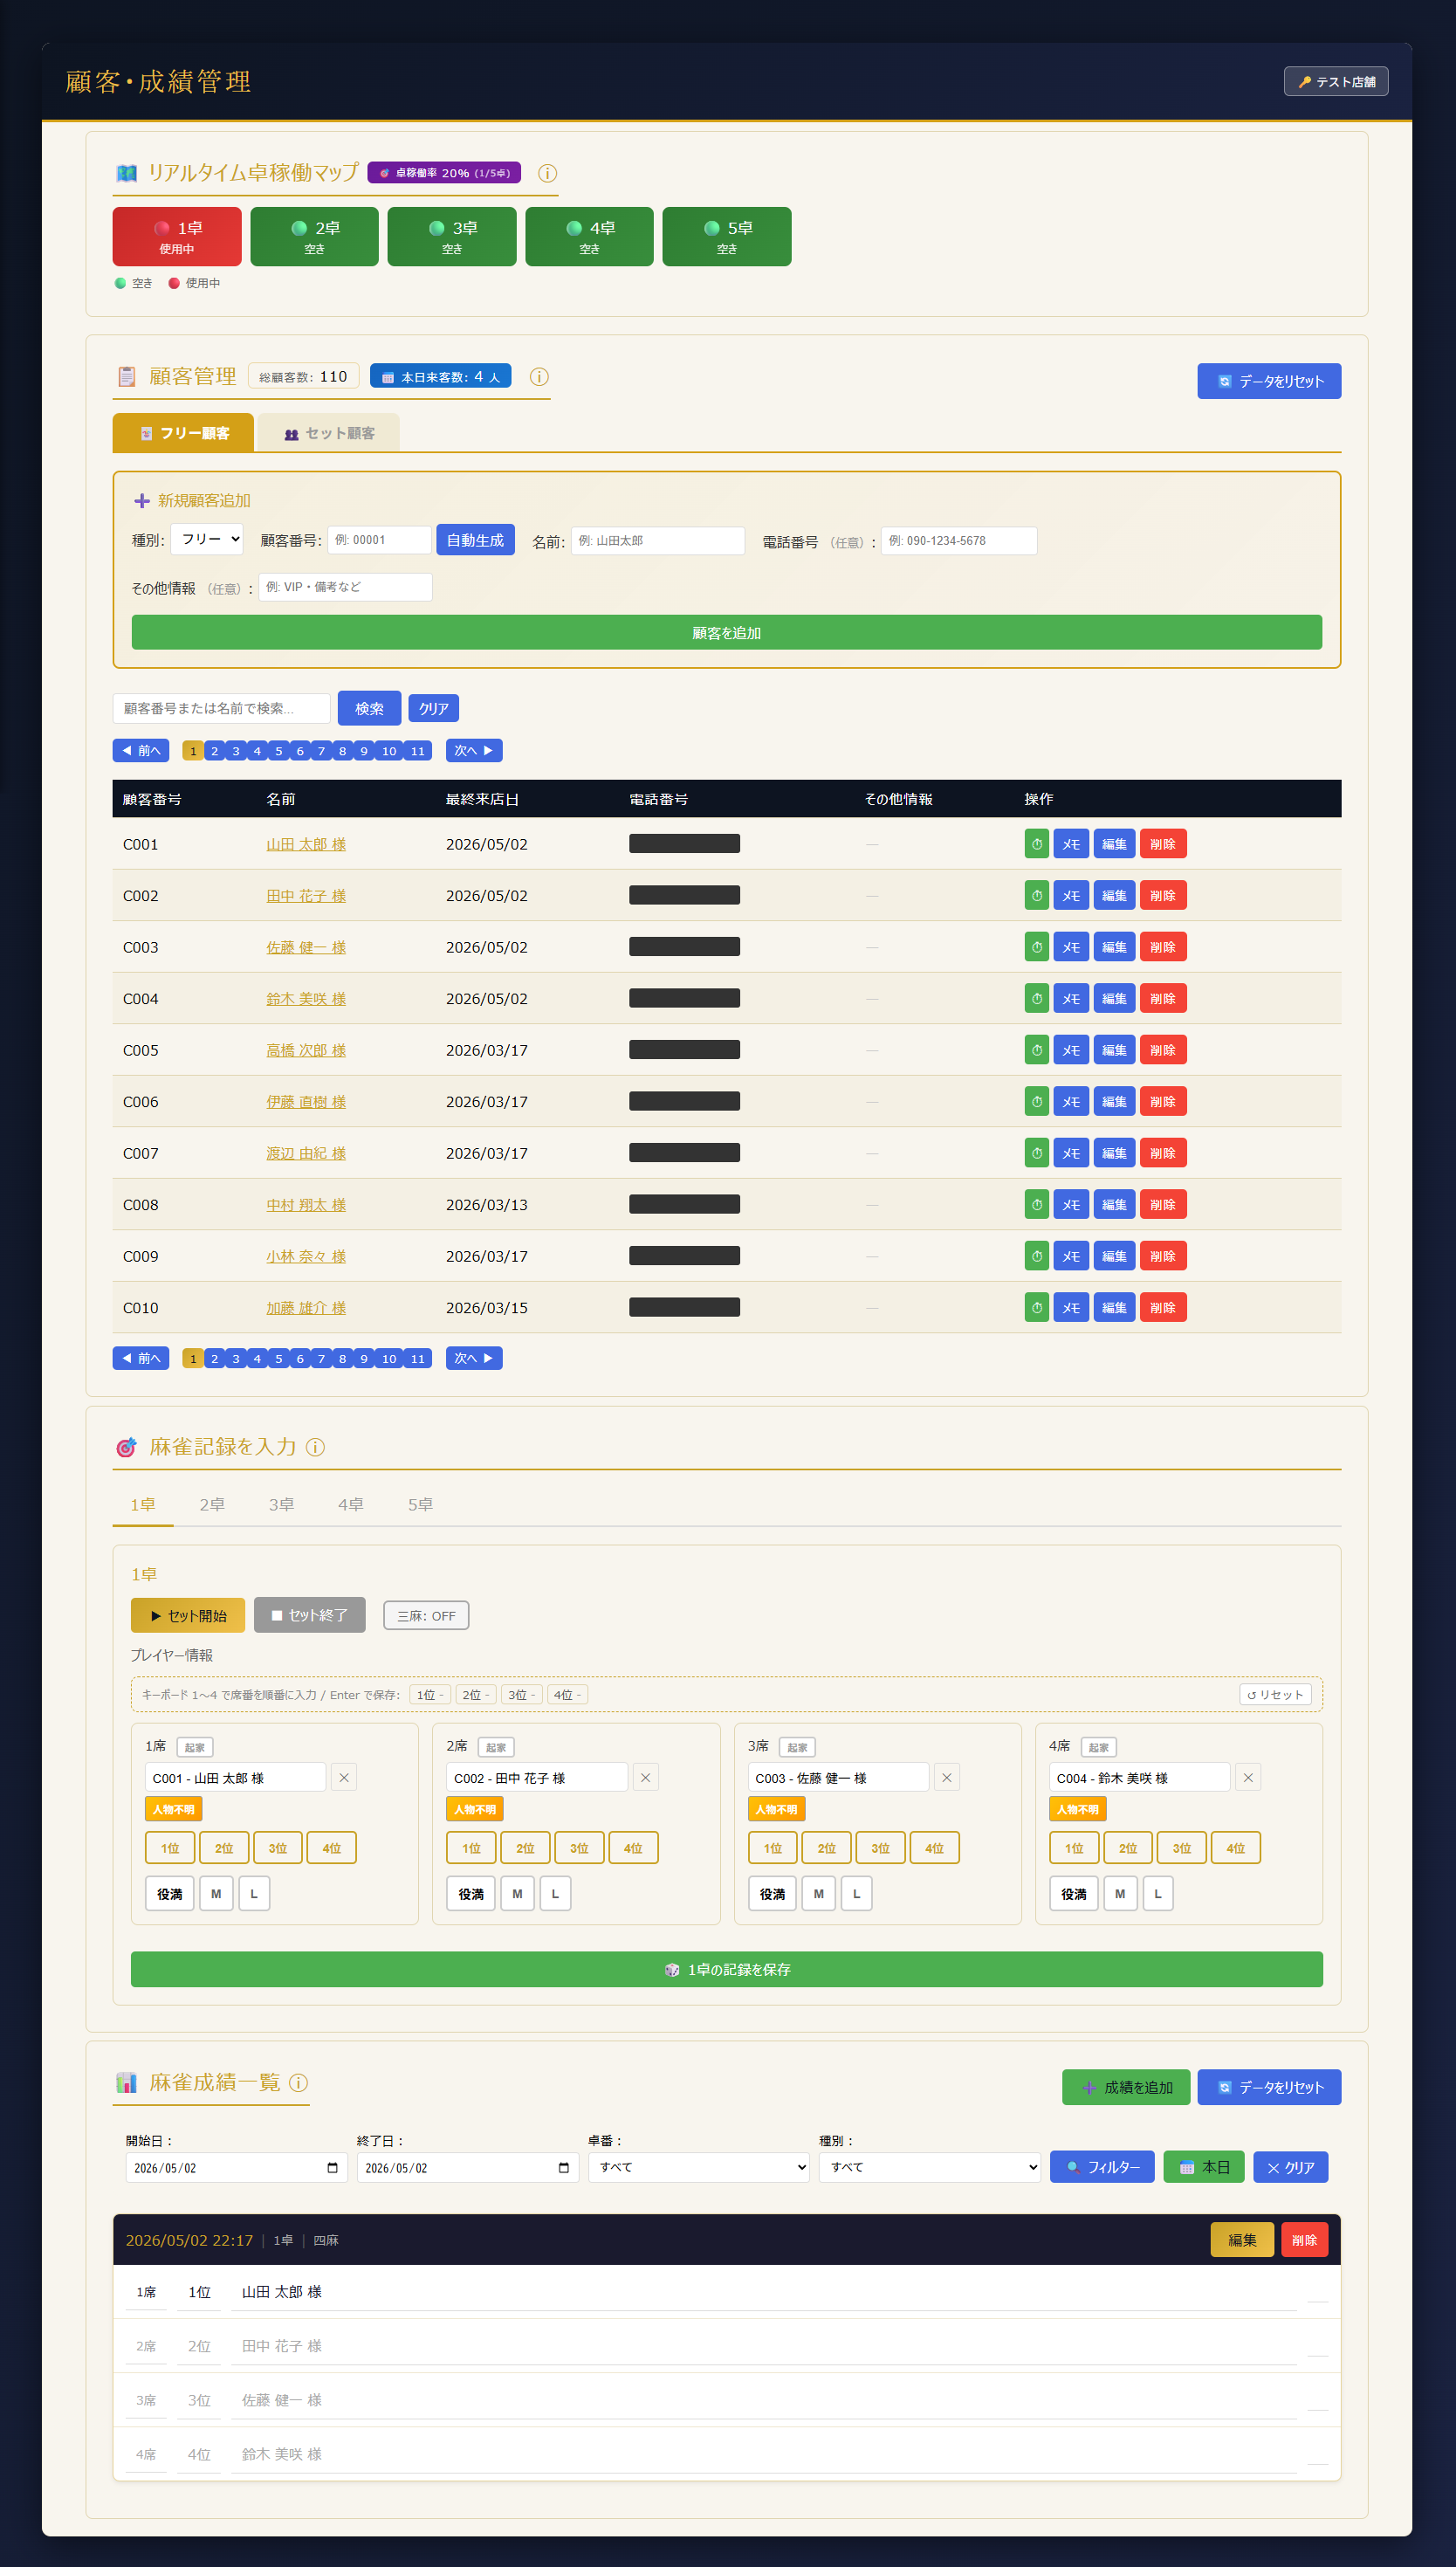Screen dimensions: 1456x2567
Task: Click yellow 編集 on the 22:17 record
Action: coord(1241,2240)
